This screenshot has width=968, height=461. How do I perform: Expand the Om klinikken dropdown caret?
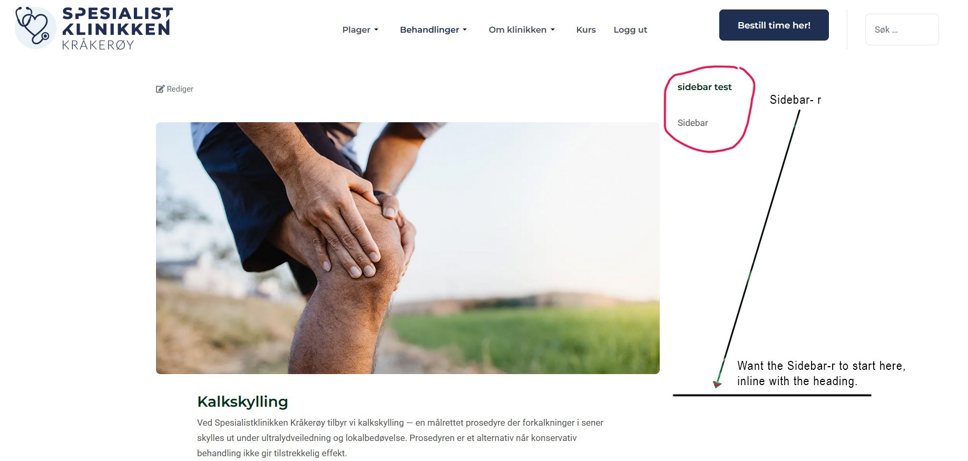tap(553, 30)
